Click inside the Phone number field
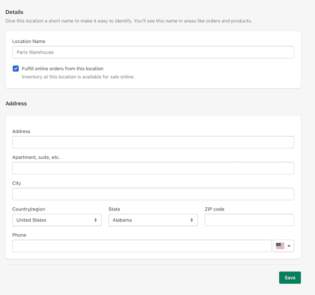Screen dimensions: 315x295 coord(142,246)
